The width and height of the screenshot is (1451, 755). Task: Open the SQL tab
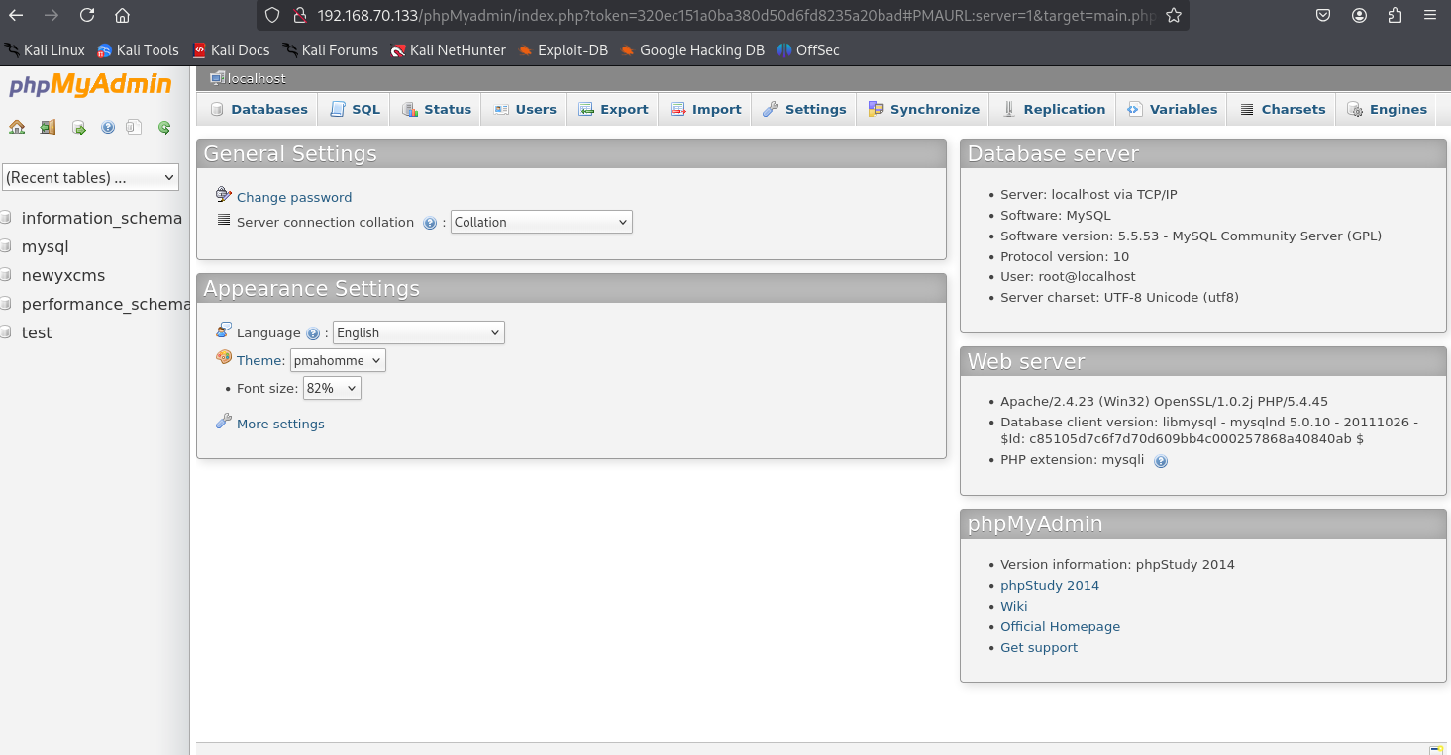click(355, 109)
